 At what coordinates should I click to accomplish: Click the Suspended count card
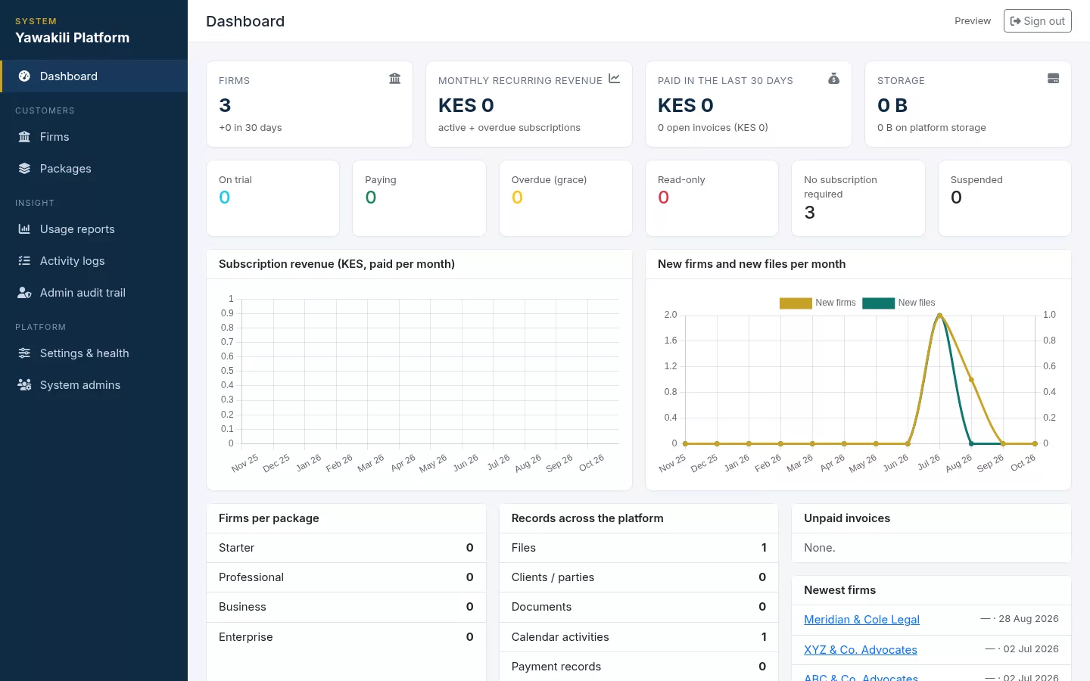pos(1004,198)
